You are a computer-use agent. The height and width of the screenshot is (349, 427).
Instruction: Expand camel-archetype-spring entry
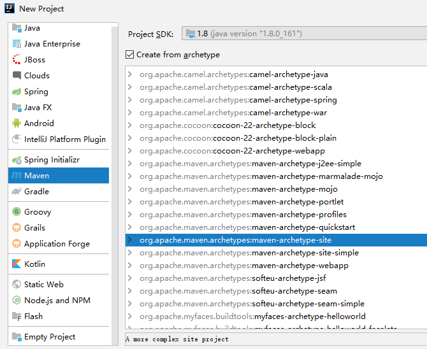click(130, 100)
